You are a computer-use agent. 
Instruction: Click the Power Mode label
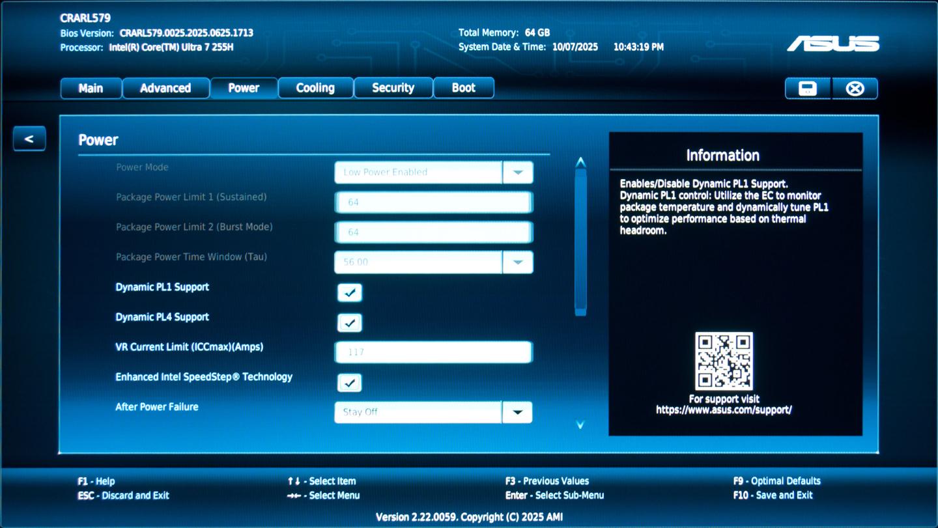coord(142,167)
